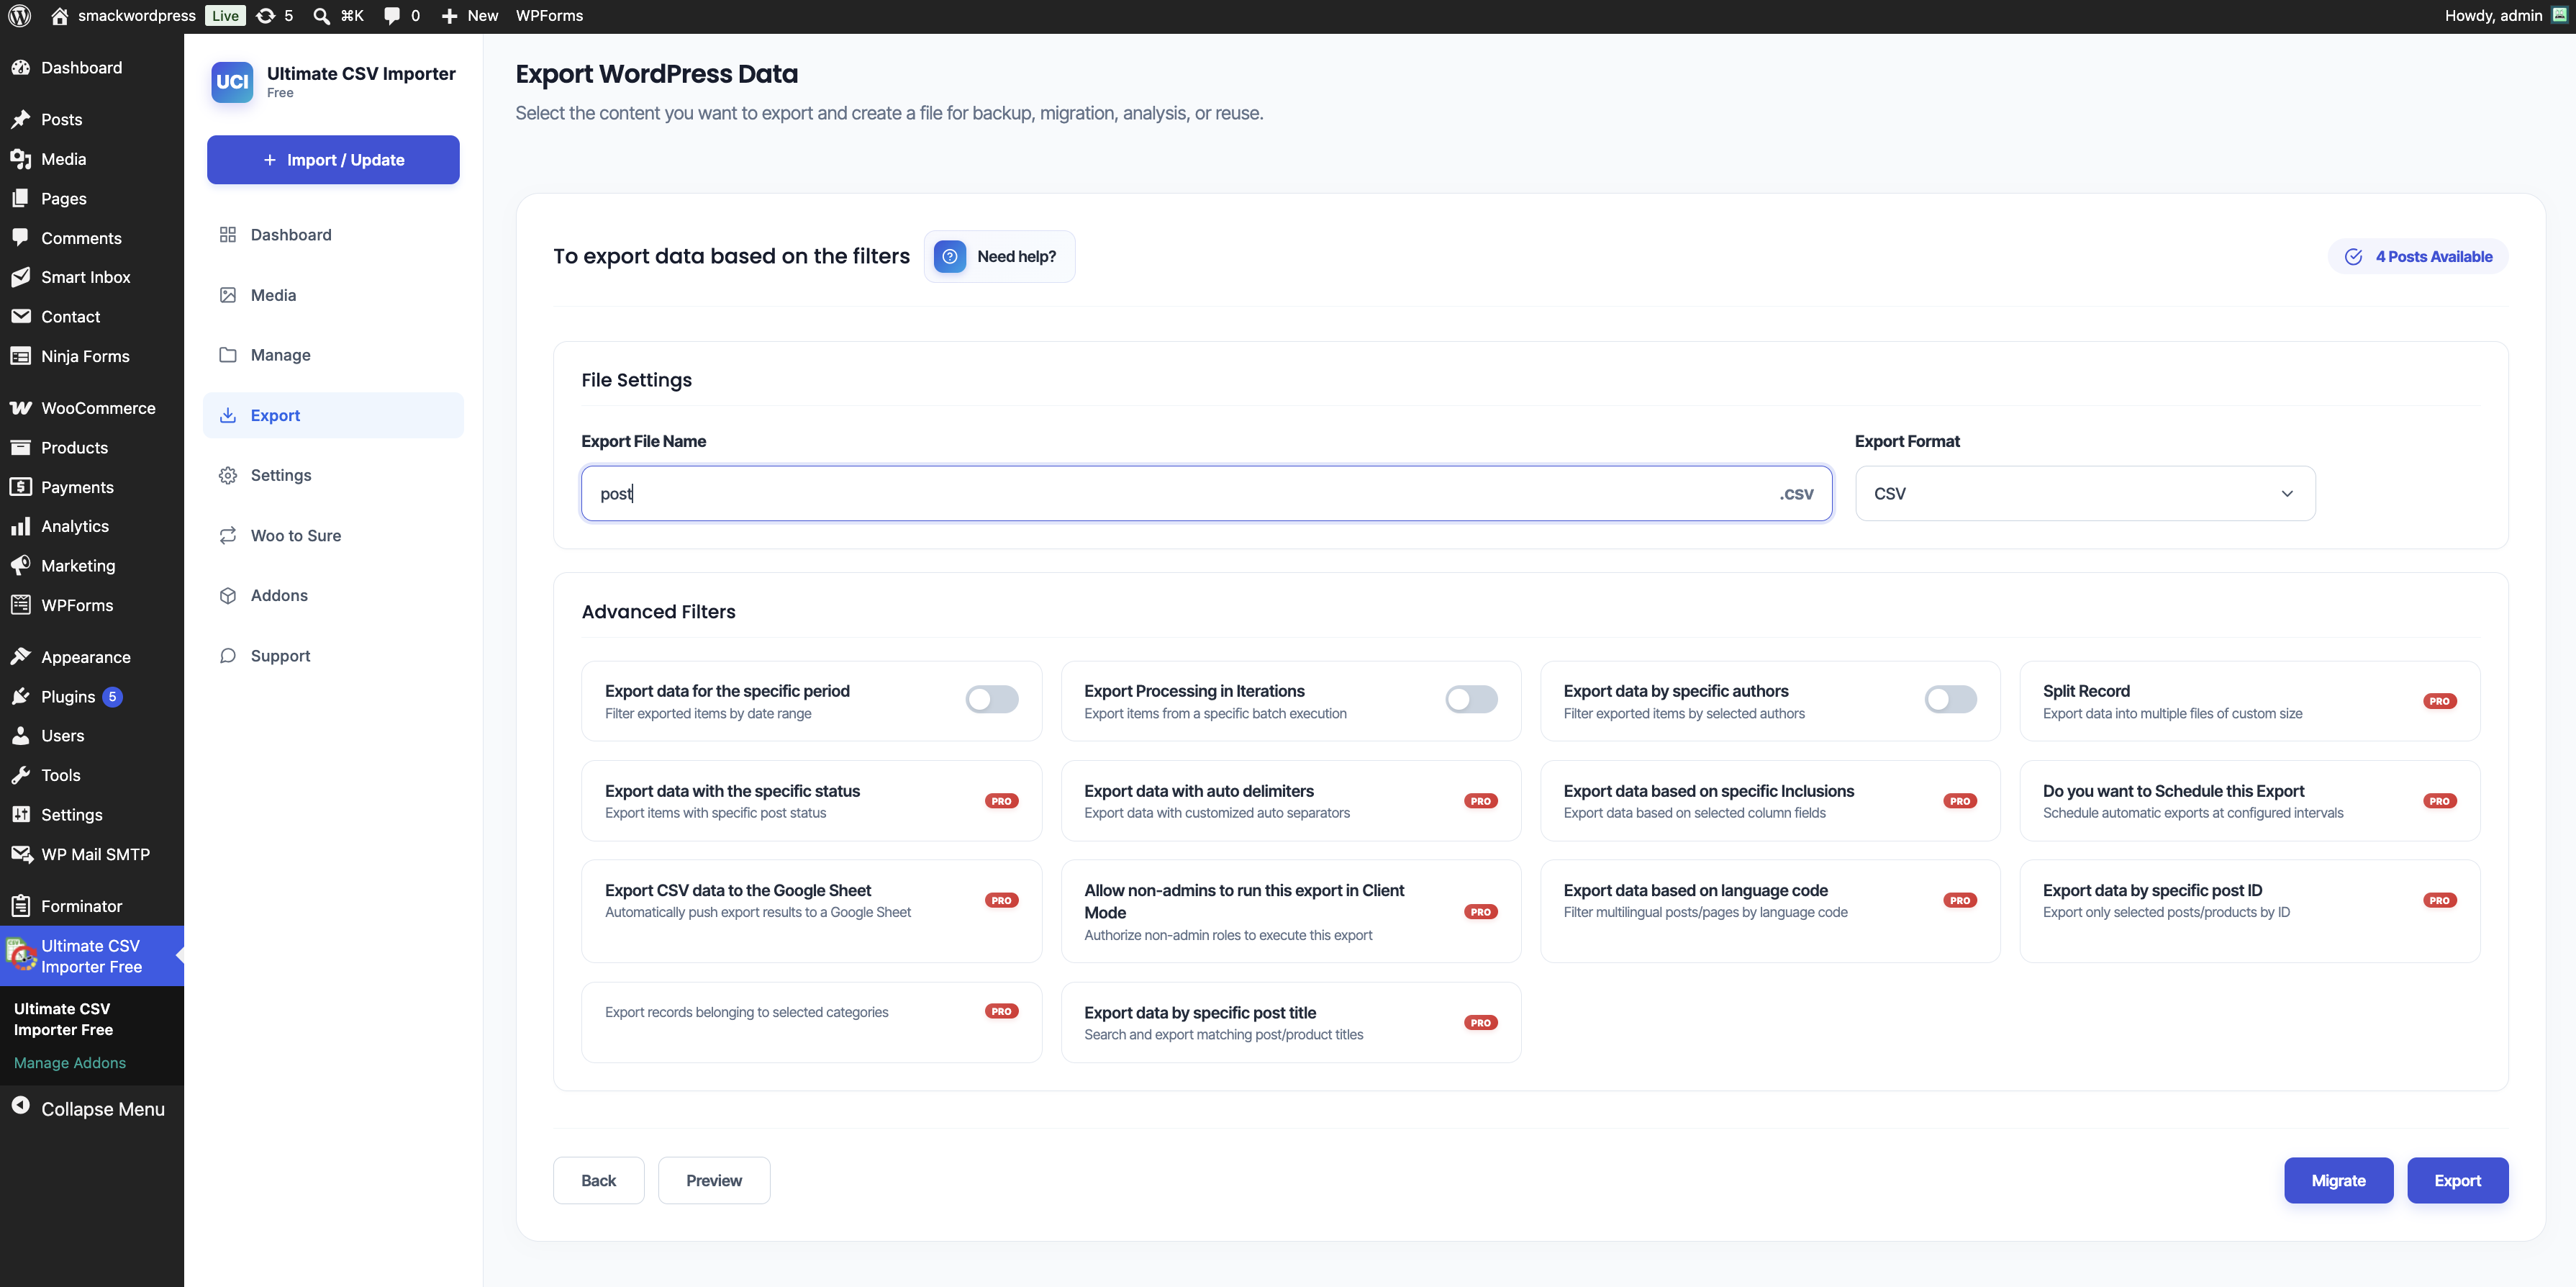2576x1287 pixels.
Task: Click the Need help question mark icon
Action: point(949,256)
